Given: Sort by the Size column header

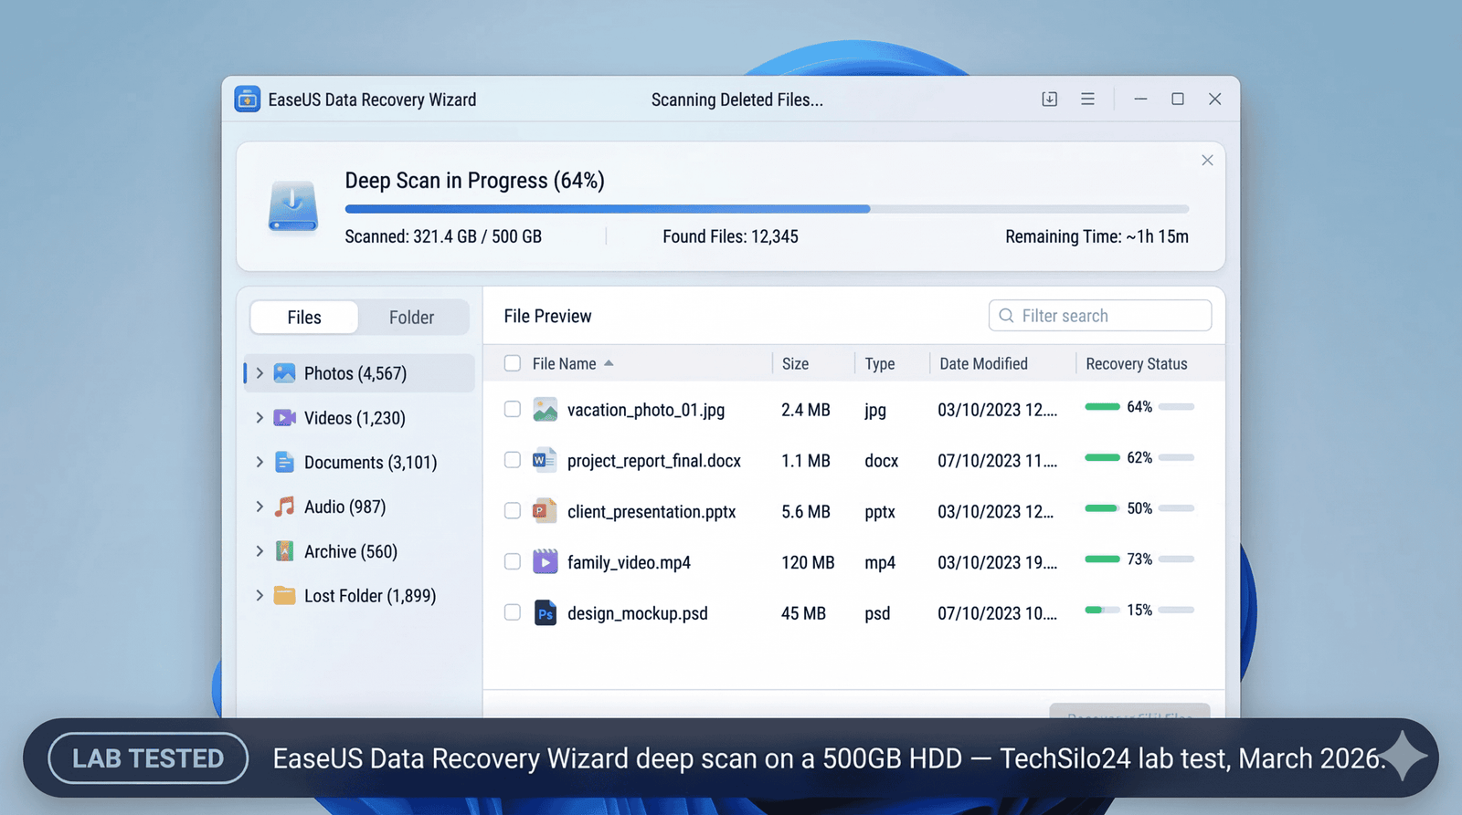Looking at the screenshot, I should pyautogui.click(x=795, y=363).
